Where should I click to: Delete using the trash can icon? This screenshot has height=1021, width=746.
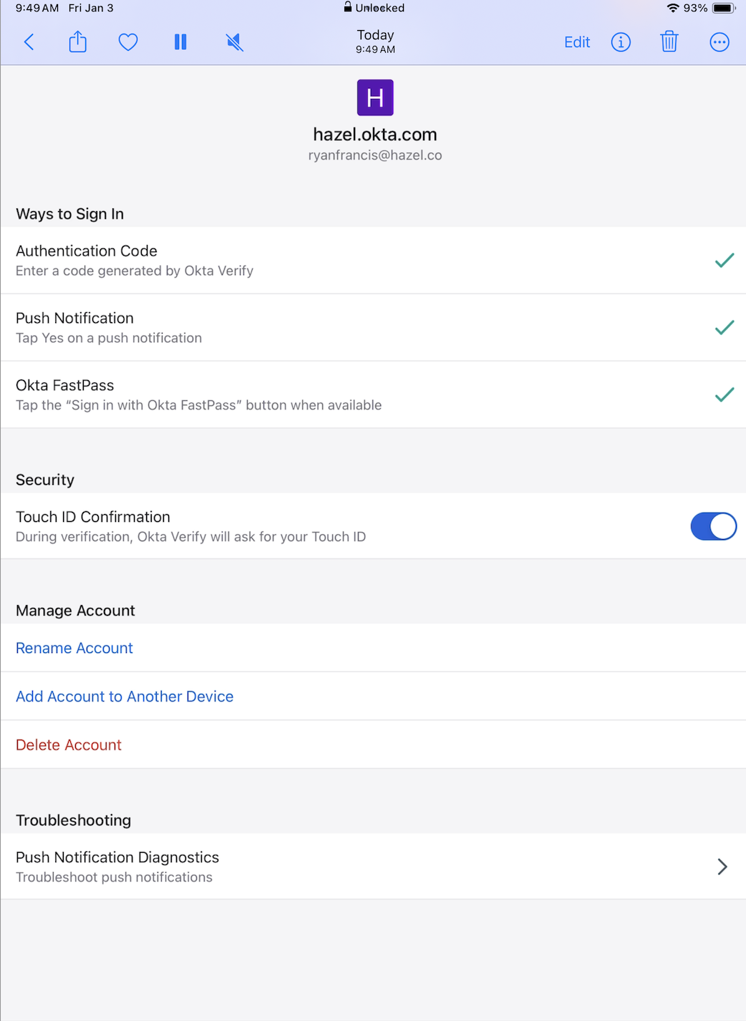669,42
